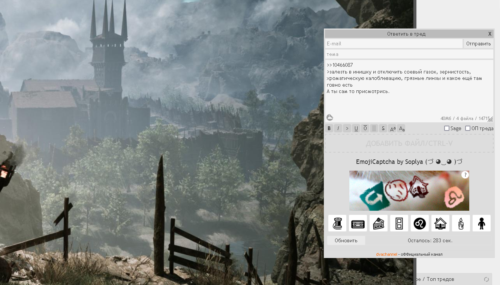The width and height of the screenshot is (500, 285).
Task: Click the 'оФФициальный канал' text
Action: pos(422,254)
